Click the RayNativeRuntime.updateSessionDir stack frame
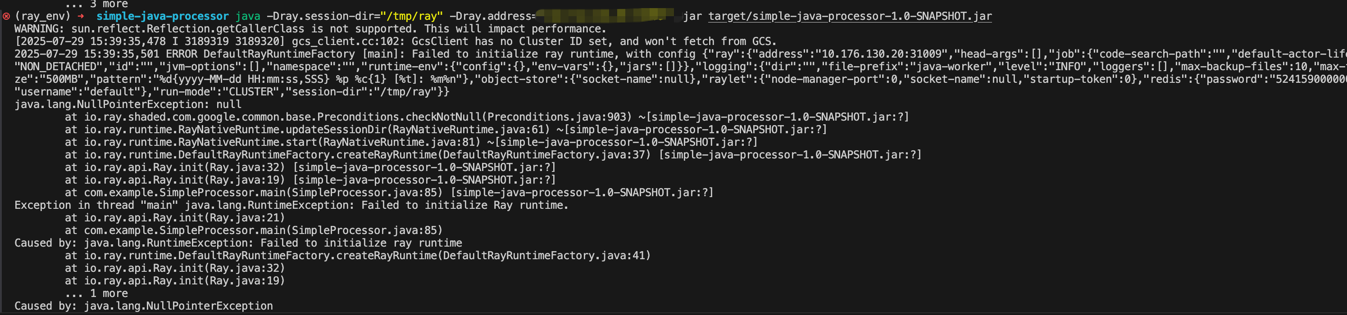1347x315 pixels. click(x=446, y=129)
